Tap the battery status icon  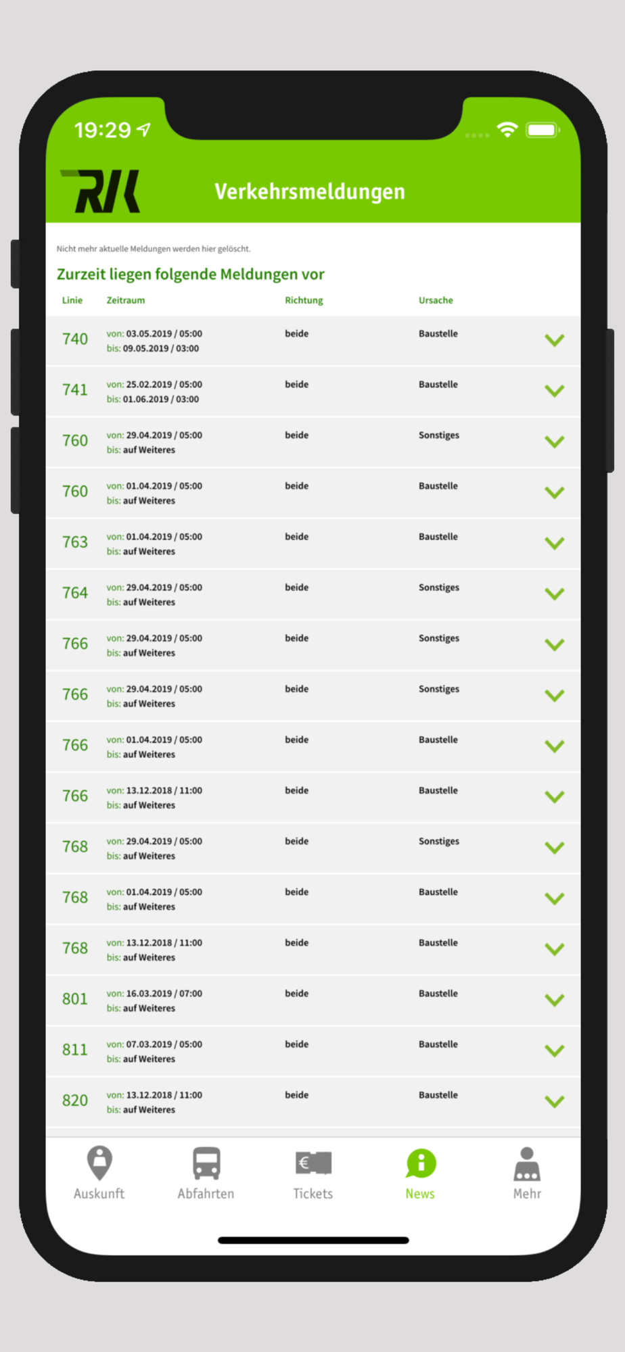click(542, 130)
